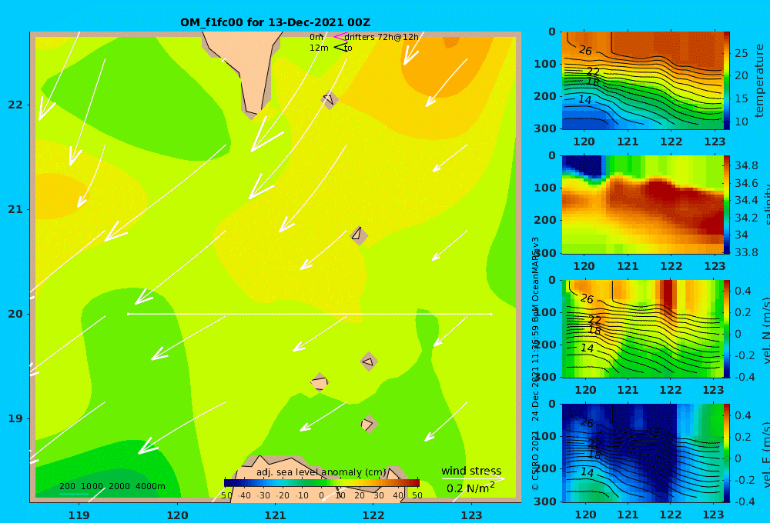Click the '120' longitude tick on main map
The height and width of the screenshot is (523, 770).
point(177,515)
